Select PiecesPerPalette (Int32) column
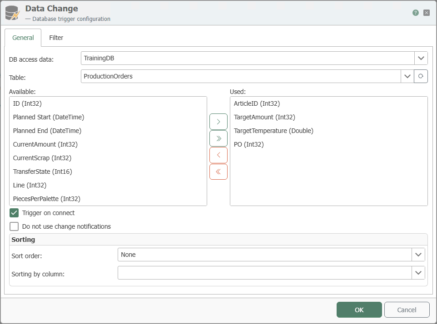Viewport: 437px width, 324px height. tap(108, 199)
